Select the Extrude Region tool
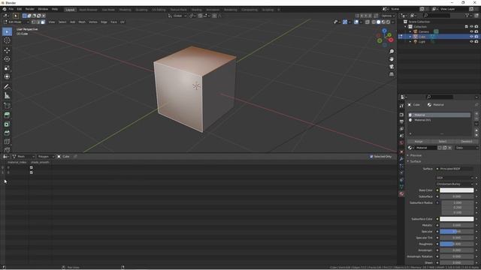The width and height of the screenshot is (481, 270). tap(7, 115)
